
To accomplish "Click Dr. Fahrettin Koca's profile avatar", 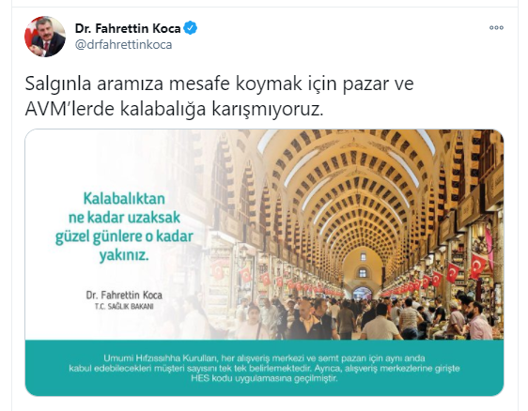I will coord(45,37).
